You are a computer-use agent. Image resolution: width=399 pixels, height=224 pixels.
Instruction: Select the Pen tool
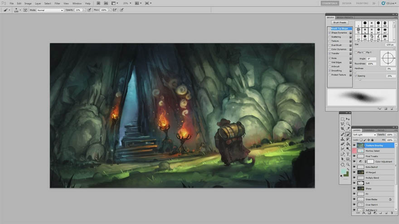click(x=342, y=154)
